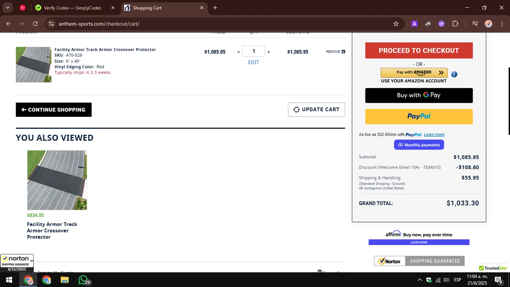
Task: Open network settings tray icon
Action: (438, 280)
